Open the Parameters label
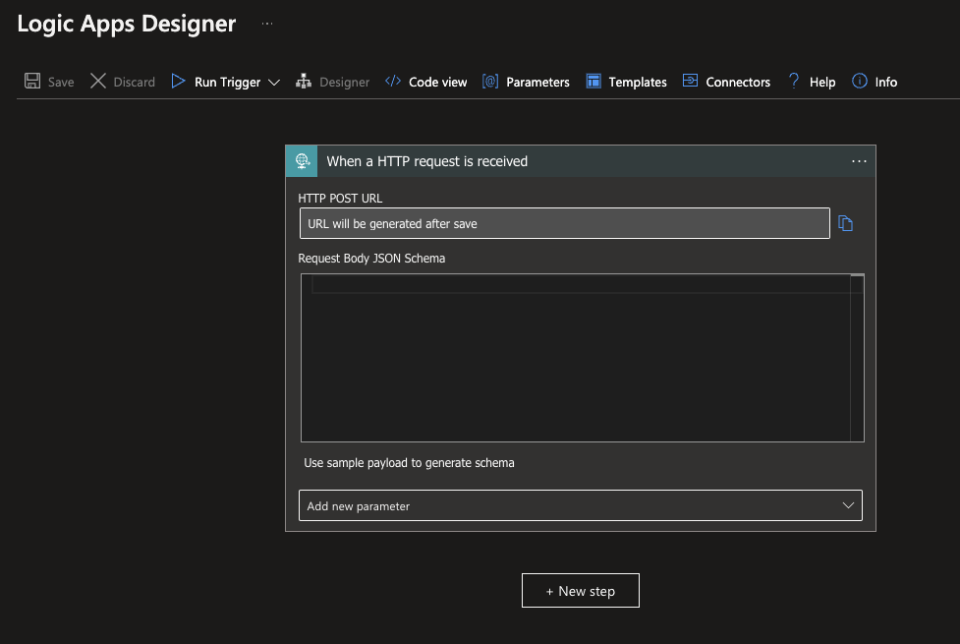The image size is (960, 644). click(x=537, y=83)
